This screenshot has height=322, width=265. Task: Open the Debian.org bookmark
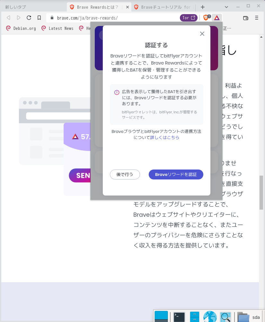click(21, 28)
